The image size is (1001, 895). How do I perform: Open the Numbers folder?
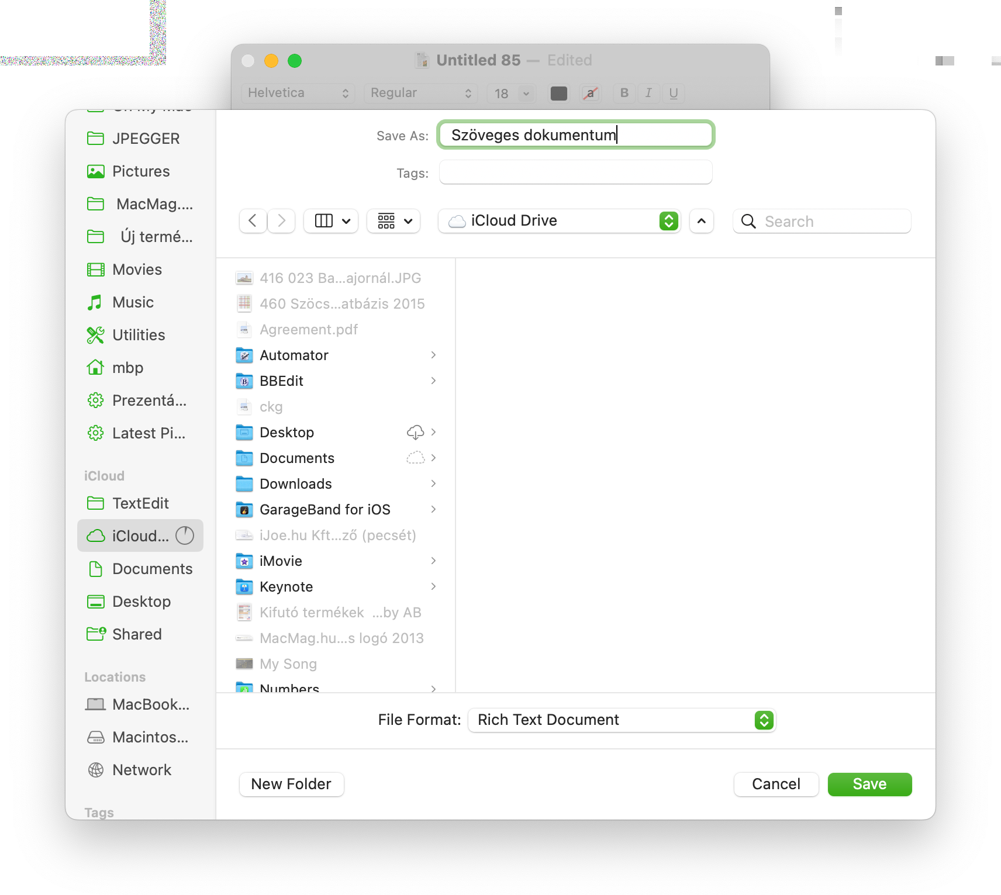tap(336, 687)
